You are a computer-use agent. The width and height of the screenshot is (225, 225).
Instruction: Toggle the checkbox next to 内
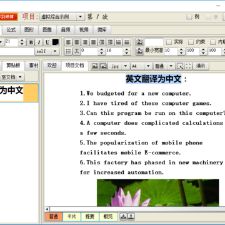coord(212,42)
